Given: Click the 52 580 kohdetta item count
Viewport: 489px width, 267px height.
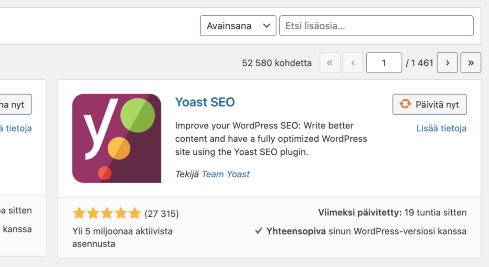Looking at the screenshot, I should tap(276, 63).
